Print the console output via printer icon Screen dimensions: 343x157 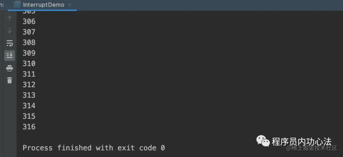tap(10, 68)
